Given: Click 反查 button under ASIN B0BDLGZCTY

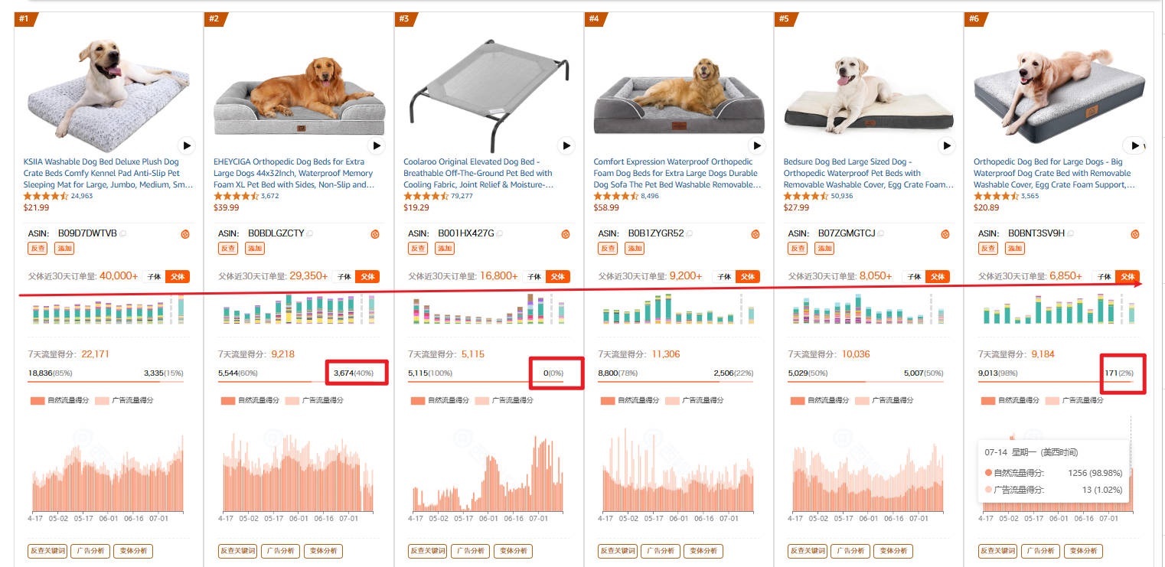Looking at the screenshot, I should point(227,248).
